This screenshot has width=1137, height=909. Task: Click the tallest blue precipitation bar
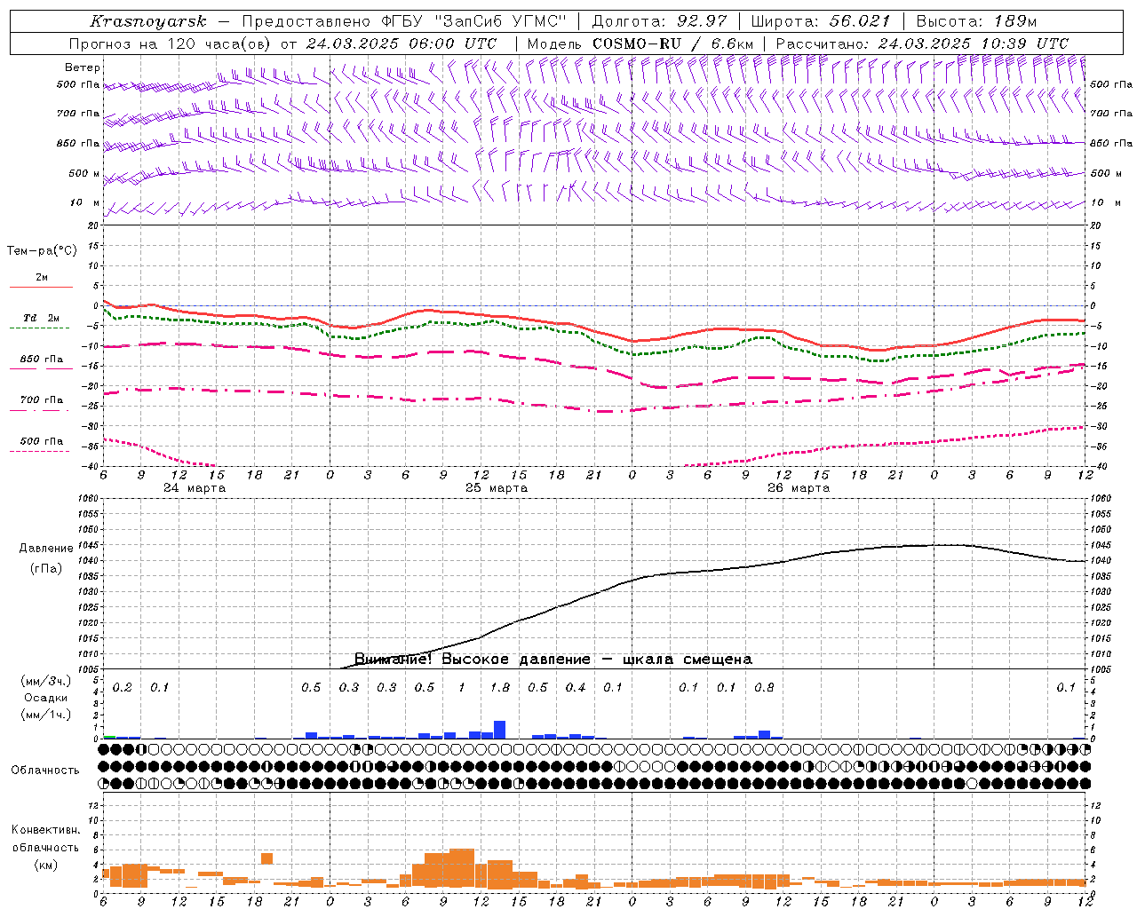coord(499,730)
